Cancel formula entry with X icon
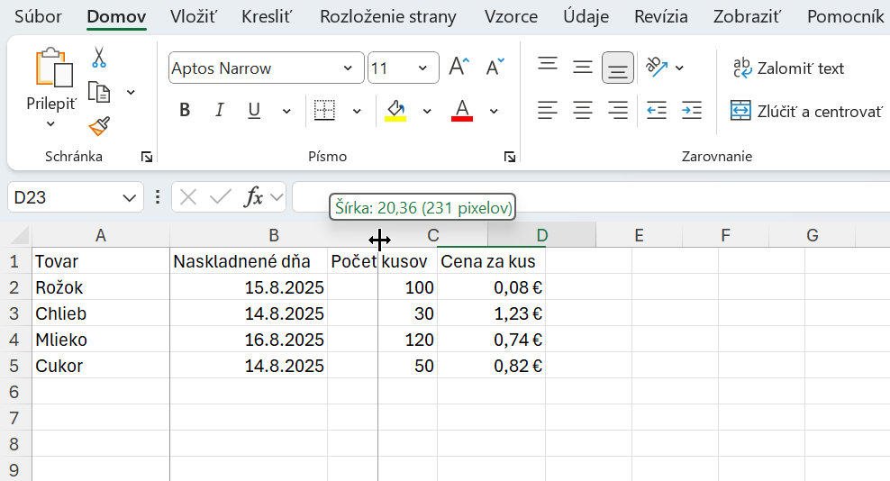Image resolution: width=890 pixels, height=481 pixels. (x=188, y=197)
